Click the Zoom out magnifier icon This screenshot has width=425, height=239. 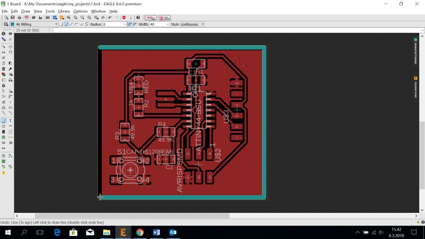coord(82,17)
